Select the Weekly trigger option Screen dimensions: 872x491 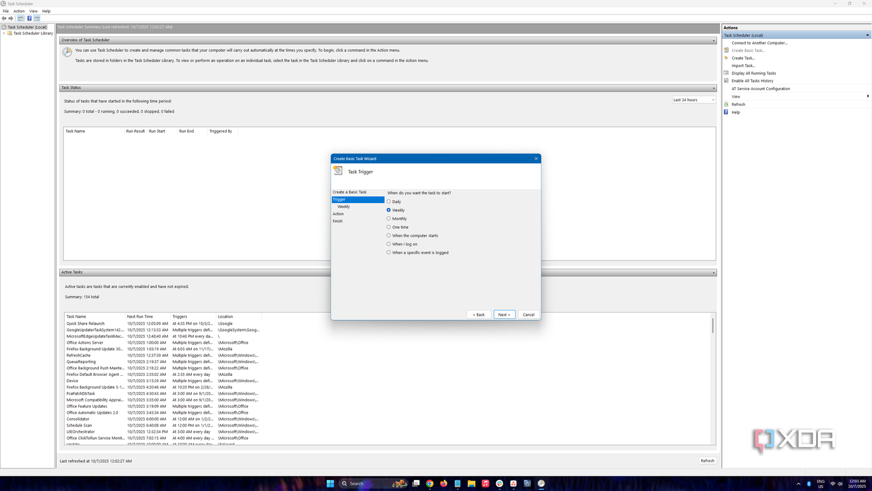pos(395,210)
